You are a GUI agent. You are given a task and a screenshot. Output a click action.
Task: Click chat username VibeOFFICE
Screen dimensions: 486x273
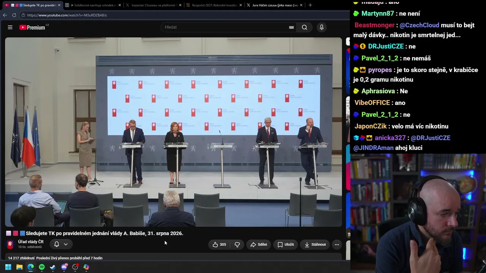tap(372, 103)
